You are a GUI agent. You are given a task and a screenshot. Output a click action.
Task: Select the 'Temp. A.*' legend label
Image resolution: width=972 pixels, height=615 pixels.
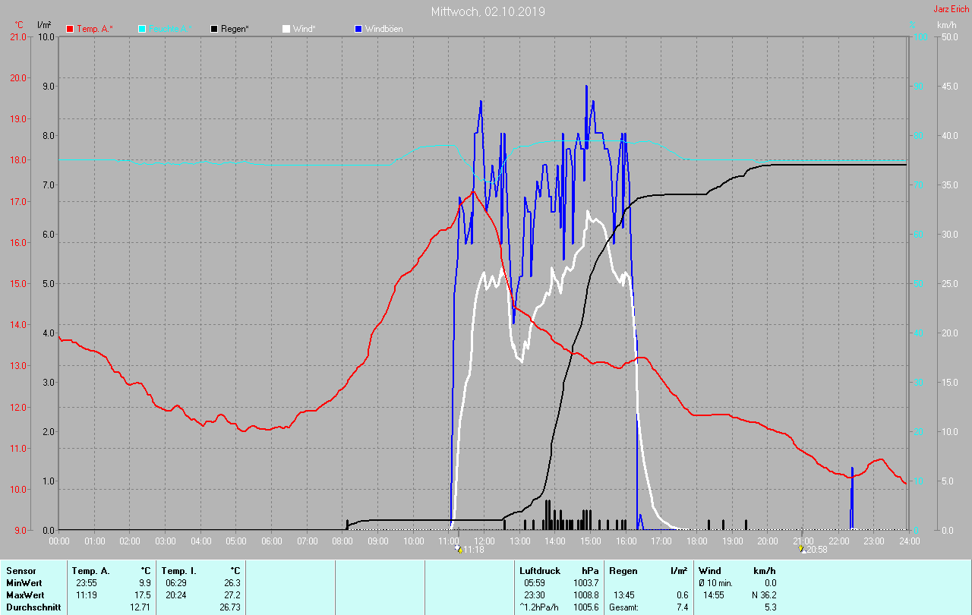click(95, 29)
